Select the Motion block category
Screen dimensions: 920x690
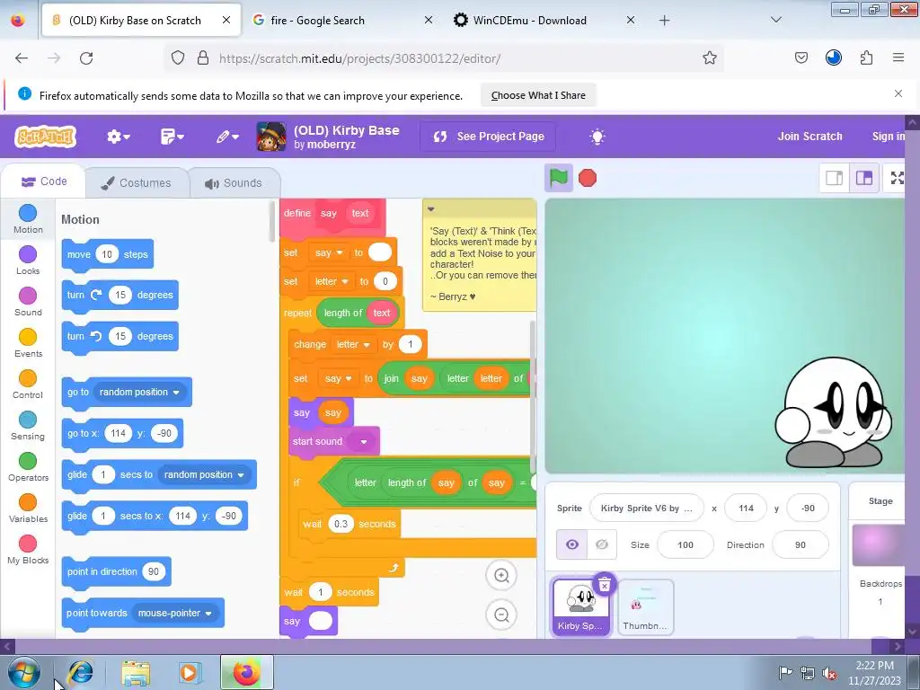point(28,219)
